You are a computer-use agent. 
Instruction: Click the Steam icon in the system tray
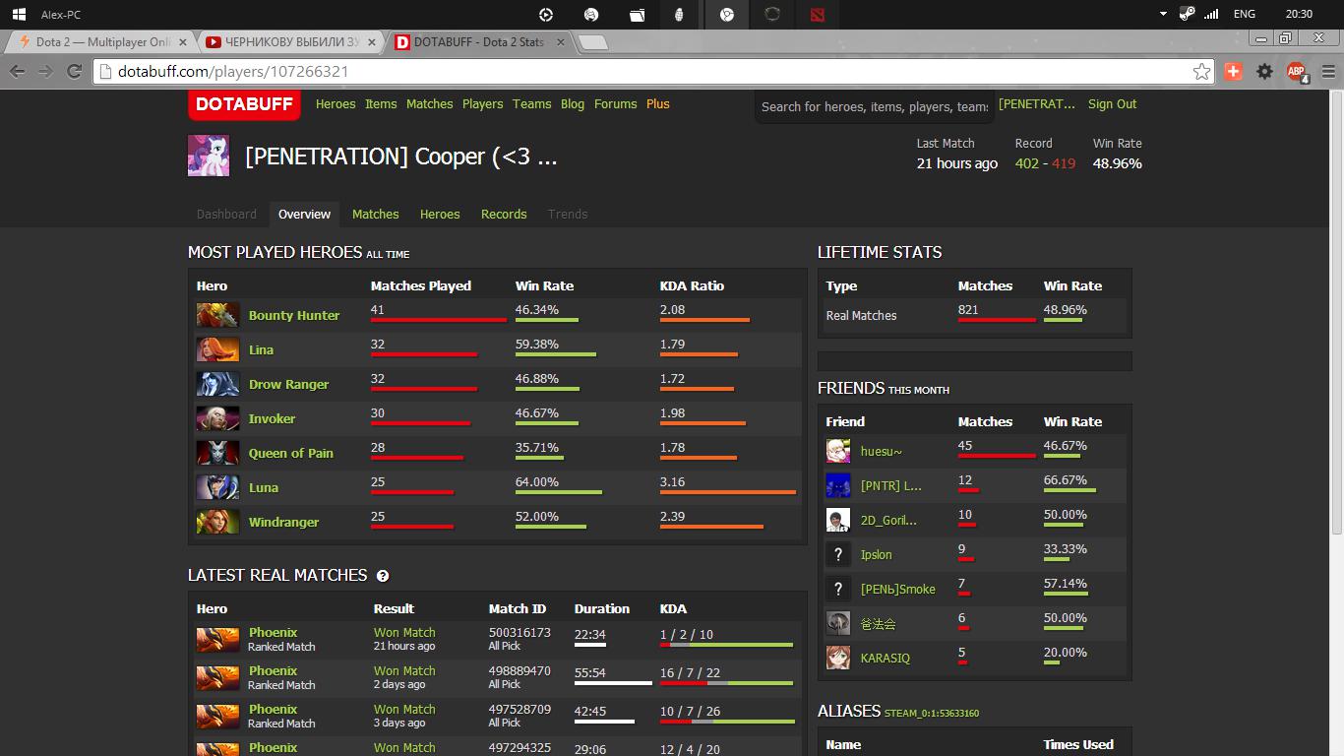point(1188,14)
